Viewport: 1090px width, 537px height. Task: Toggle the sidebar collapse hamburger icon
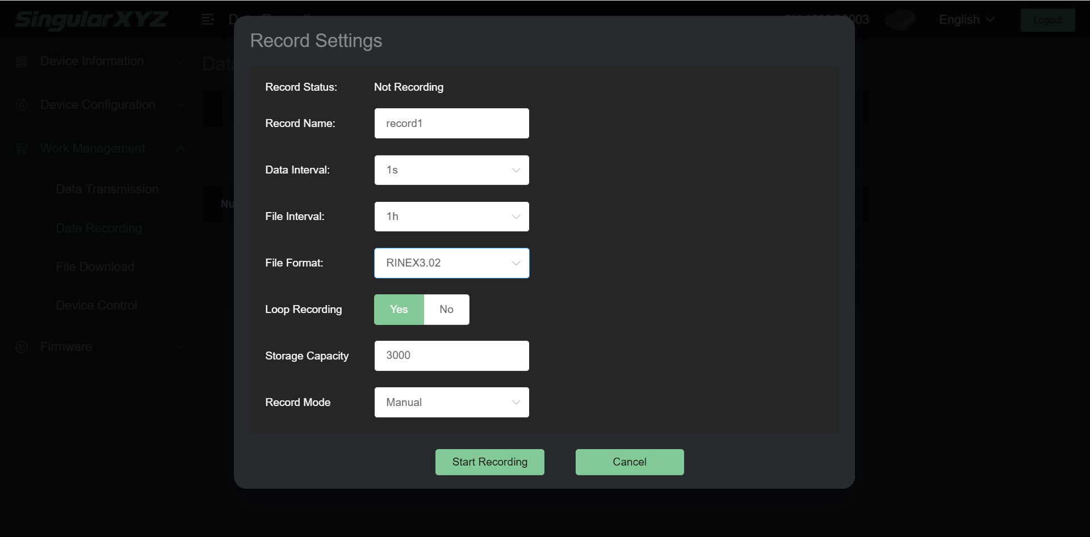coord(208,20)
